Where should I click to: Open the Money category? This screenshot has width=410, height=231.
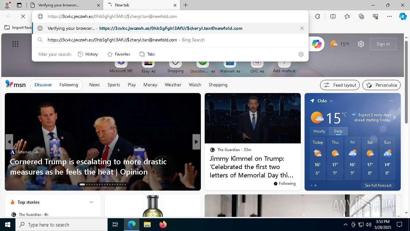pos(150,85)
